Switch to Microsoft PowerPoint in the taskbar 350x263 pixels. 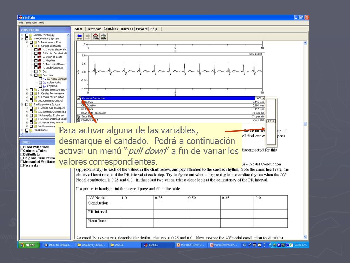click(190, 245)
